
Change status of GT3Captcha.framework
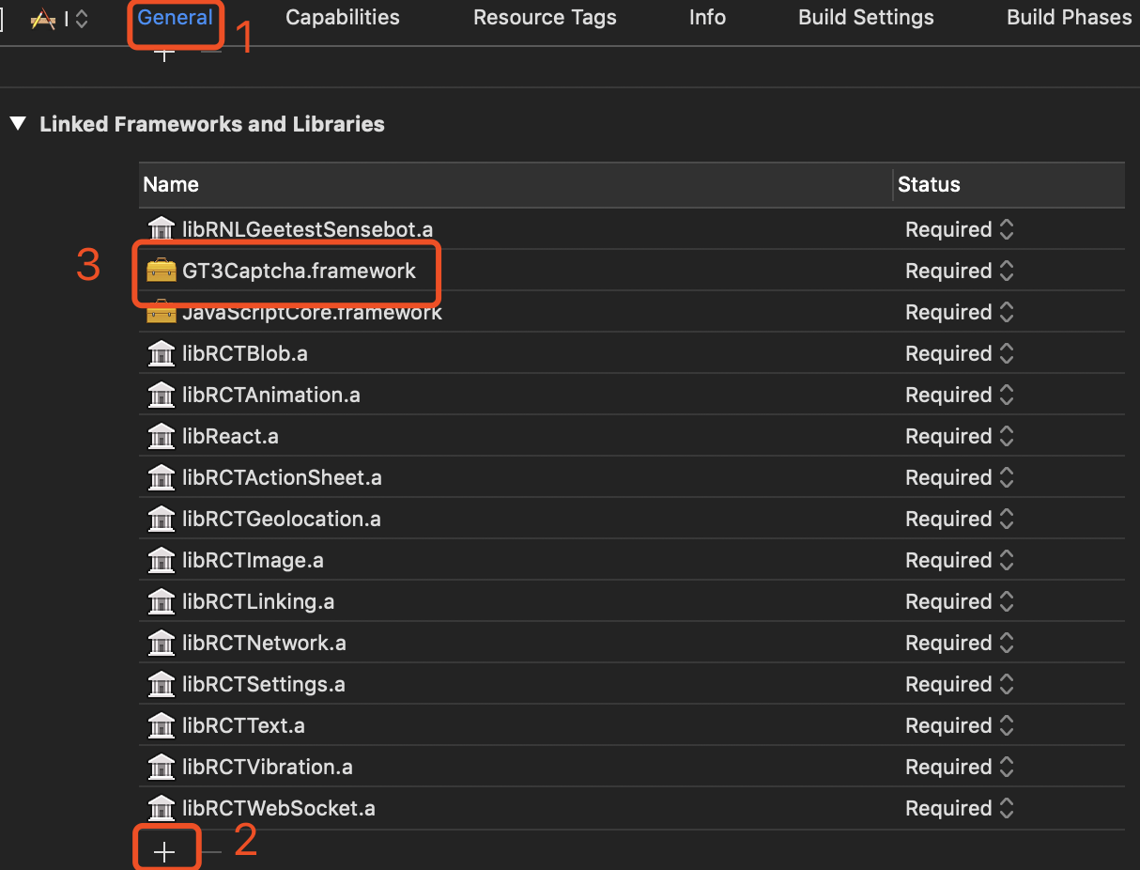point(960,271)
